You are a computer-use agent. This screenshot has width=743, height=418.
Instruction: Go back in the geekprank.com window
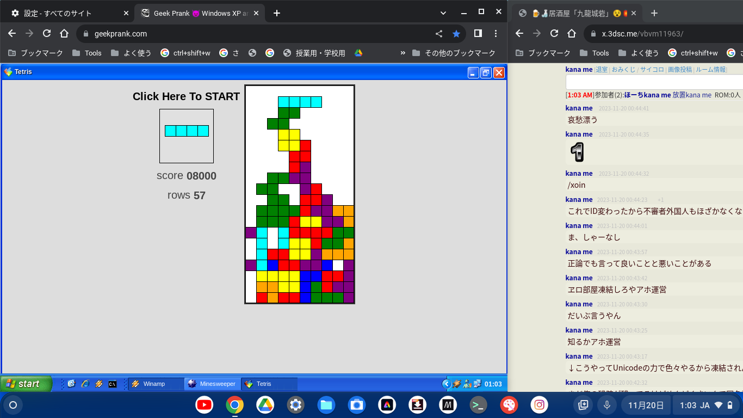pyautogui.click(x=12, y=33)
